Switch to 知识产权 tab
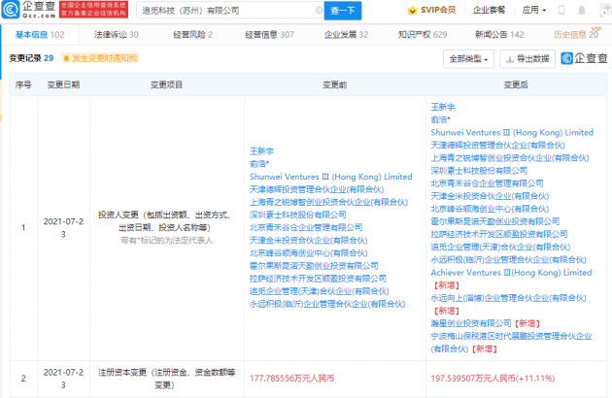Viewport: 612px width, 398px height. tap(423, 35)
